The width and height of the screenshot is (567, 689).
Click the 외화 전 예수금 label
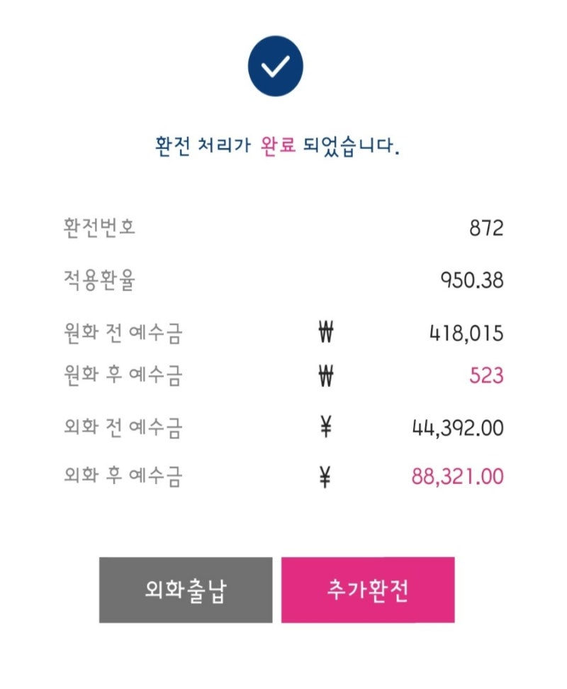(123, 427)
